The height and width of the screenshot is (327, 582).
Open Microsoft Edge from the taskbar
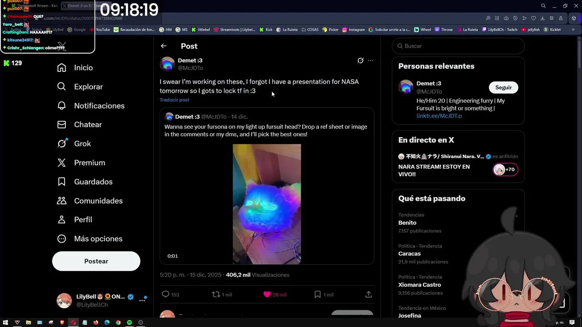[107, 322]
